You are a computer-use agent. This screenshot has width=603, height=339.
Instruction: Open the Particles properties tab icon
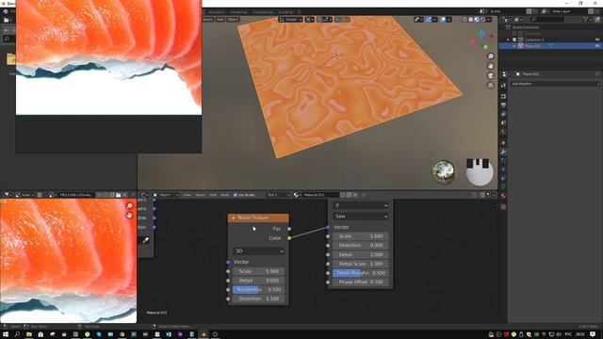503,161
